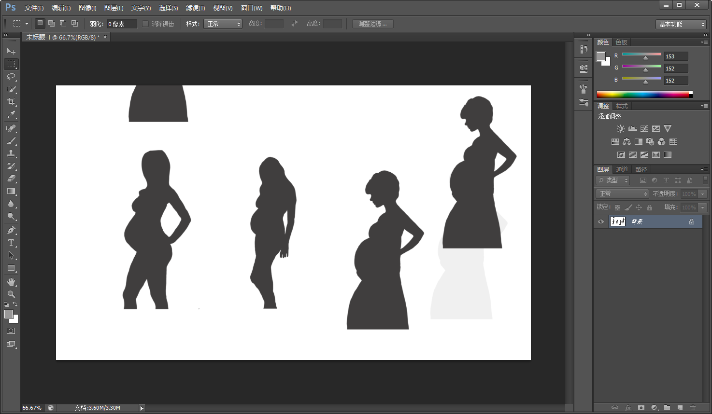Select the Lasso tool
Image resolution: width=712 pixels, height=414 pixels.
[x=11, y=77]
